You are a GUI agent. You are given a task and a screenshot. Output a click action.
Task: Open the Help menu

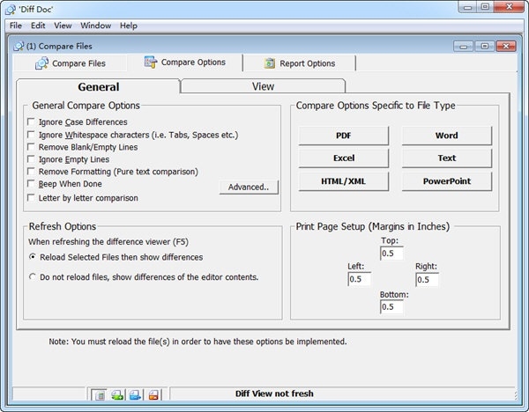[x=129, y=26]
